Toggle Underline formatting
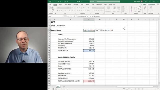 61,10
